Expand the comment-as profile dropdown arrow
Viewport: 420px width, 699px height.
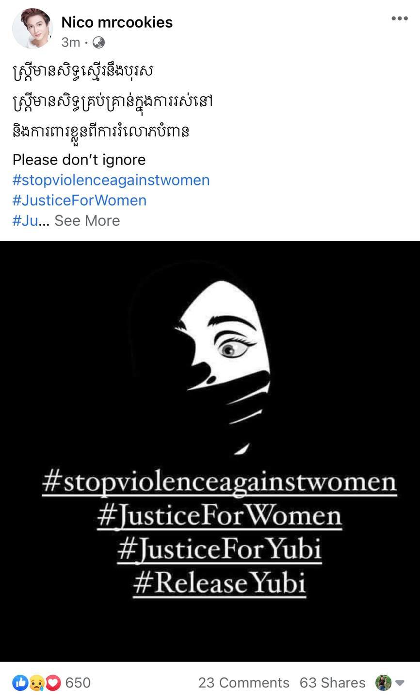click(x=400, y=683)
